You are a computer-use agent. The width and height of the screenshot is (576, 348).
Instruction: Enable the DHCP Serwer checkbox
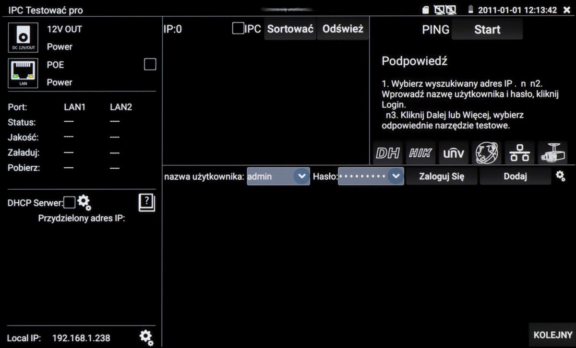coord(70,202)
